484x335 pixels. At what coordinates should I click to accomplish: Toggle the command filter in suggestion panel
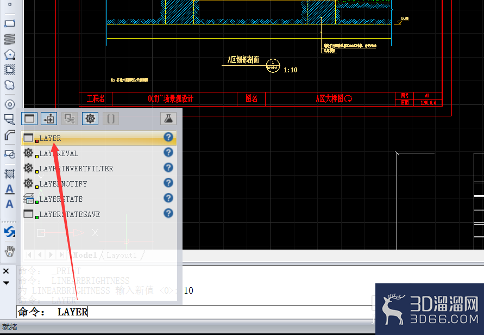click(29, 119)
